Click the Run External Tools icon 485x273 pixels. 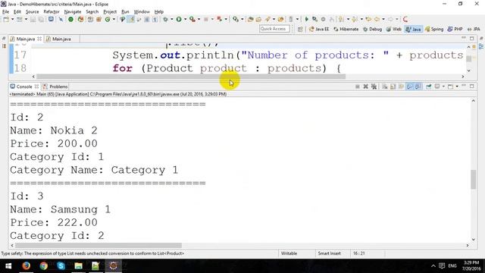coord(192,19)
